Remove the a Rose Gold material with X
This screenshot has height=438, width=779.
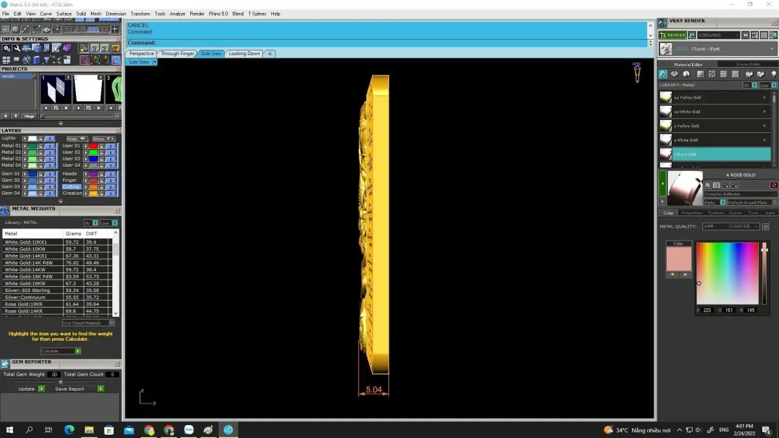764,154
